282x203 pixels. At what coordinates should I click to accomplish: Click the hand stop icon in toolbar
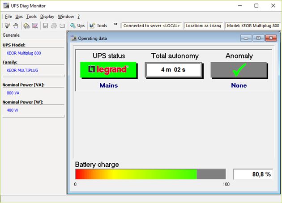16,25
